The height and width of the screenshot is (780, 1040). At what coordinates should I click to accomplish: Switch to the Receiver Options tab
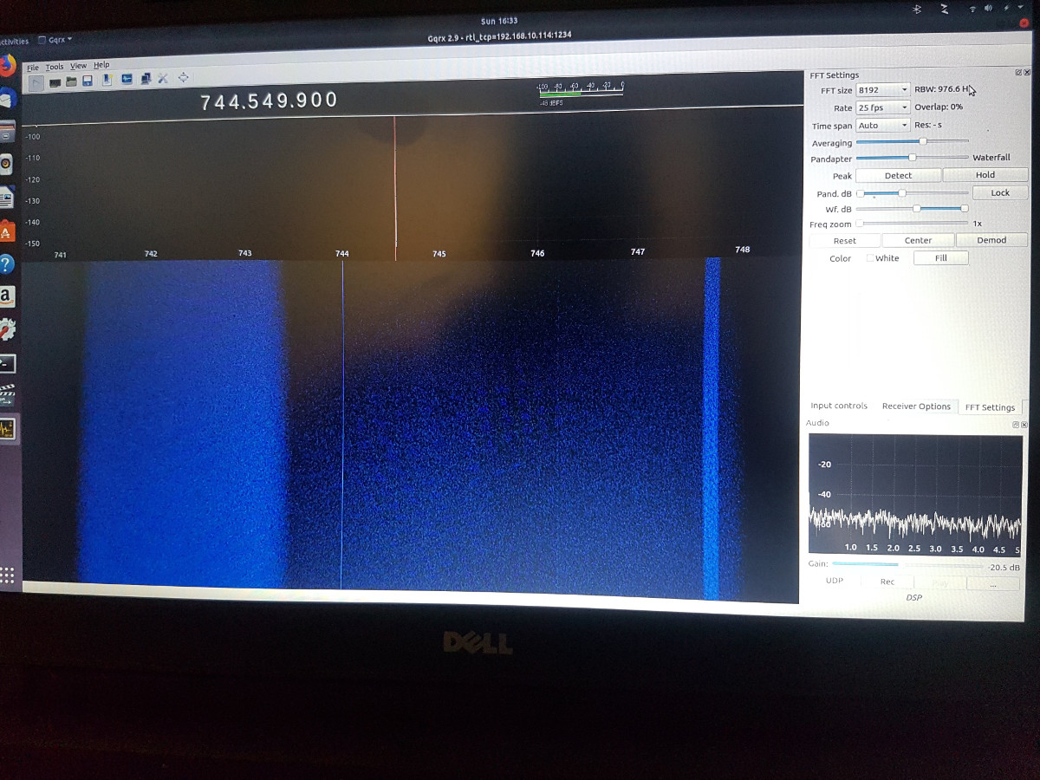tap(916, 406)
